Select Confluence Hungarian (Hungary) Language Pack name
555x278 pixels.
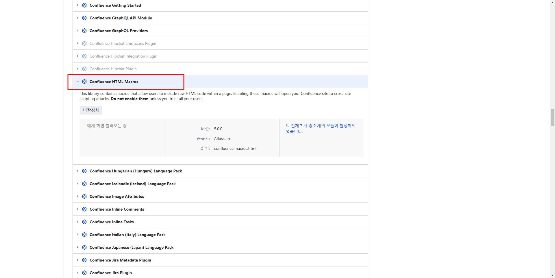point(136,171)
